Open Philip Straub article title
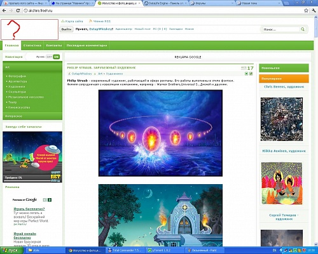 [x=101, y=68]
